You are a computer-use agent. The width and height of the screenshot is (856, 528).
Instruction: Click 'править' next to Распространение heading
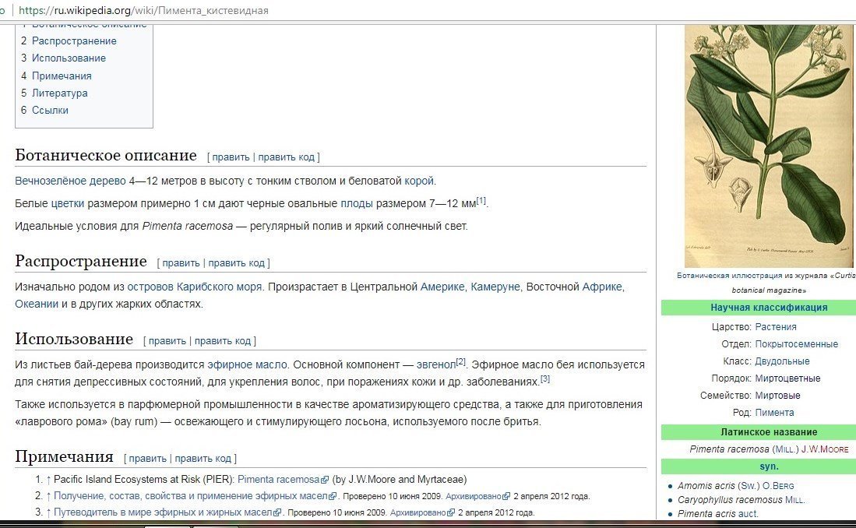pos(181,263)
